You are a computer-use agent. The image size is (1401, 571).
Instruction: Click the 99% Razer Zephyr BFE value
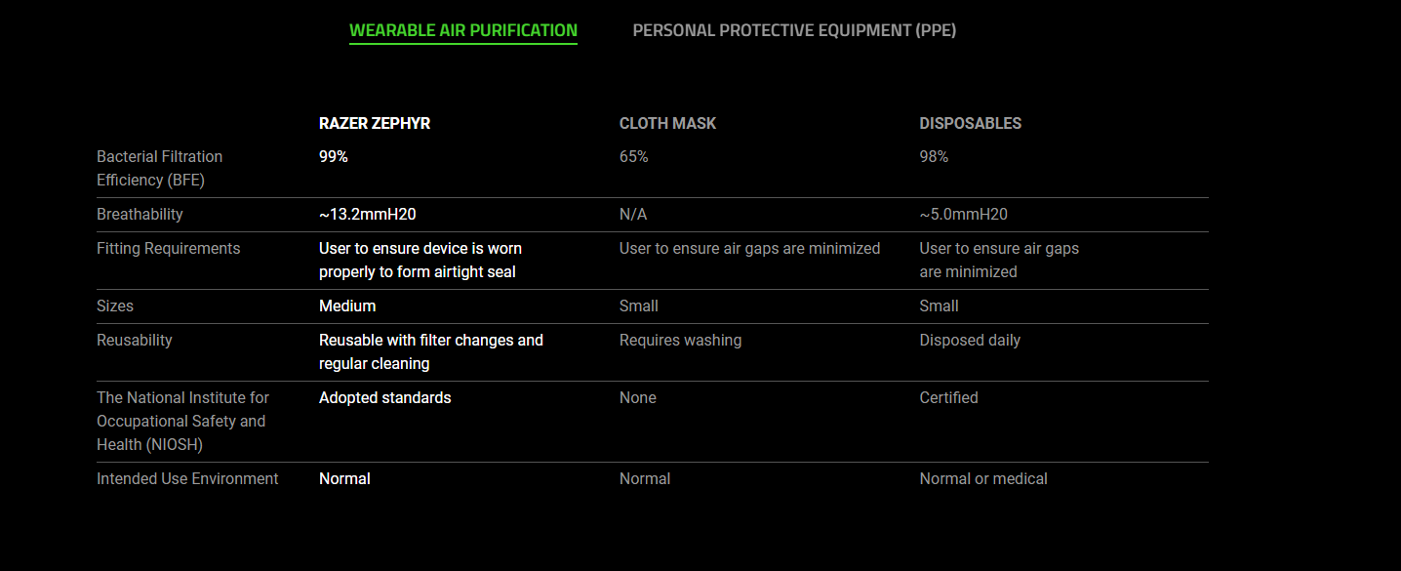[x=334, y=157]
